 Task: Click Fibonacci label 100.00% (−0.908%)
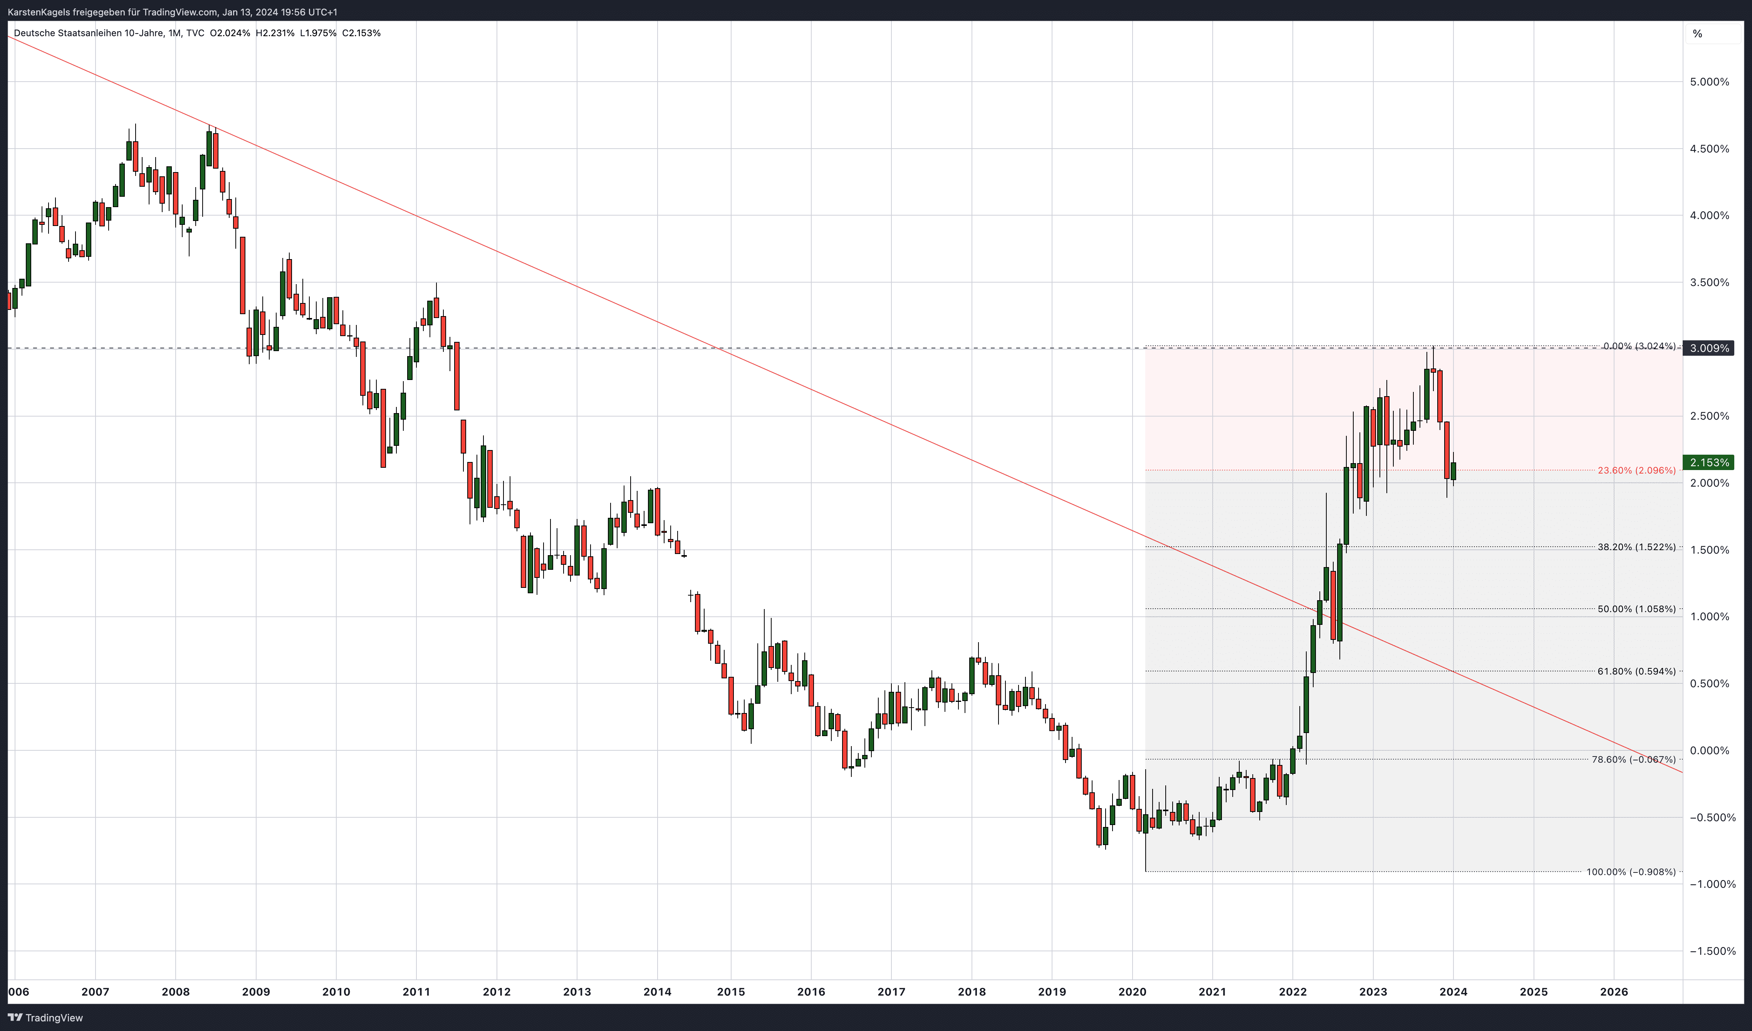pyautogui.click(x=1631, y=872)
